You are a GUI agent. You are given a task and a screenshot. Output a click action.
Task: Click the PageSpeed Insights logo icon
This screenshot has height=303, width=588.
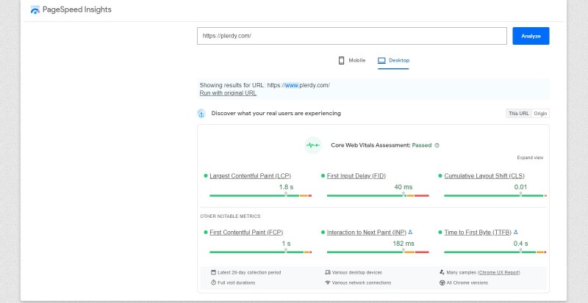(x=35, y=10)
